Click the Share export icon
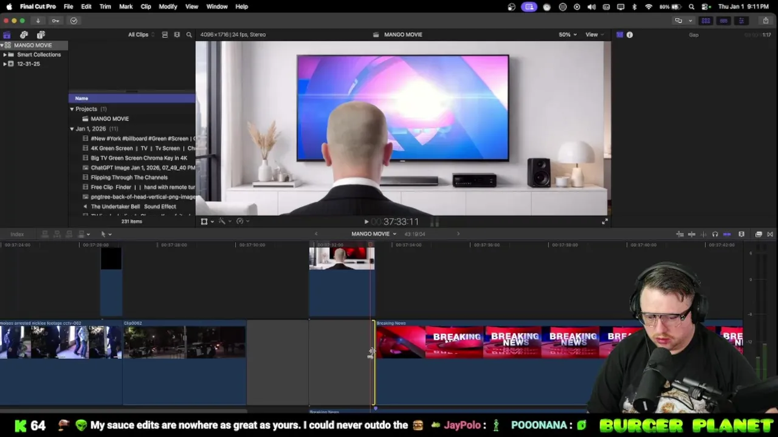778x437 pixels. (765, 21)
